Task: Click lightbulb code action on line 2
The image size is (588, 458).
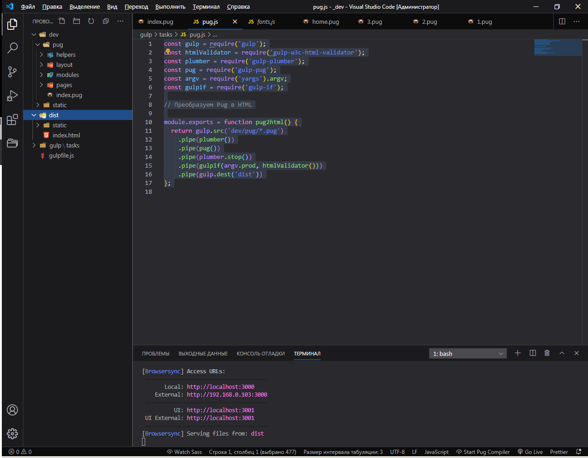Action: click(168, 52)
